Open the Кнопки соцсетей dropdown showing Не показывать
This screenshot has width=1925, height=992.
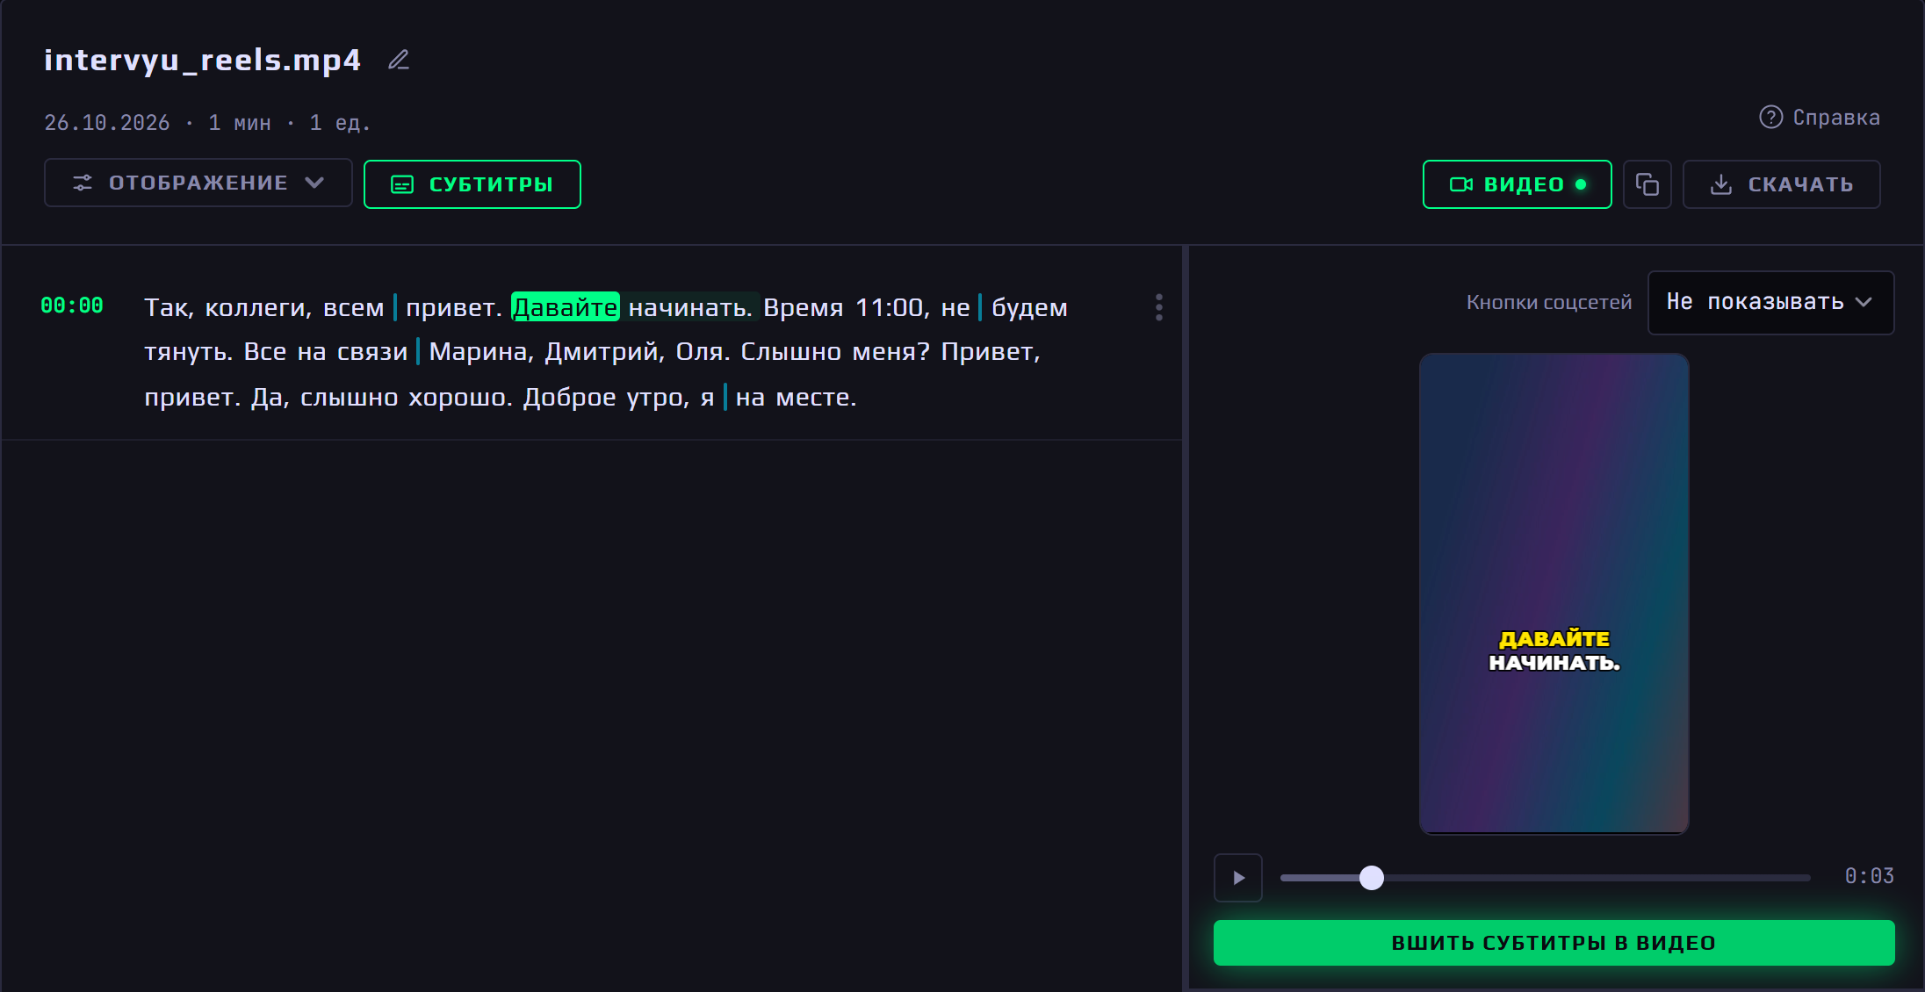[1771, 302]
